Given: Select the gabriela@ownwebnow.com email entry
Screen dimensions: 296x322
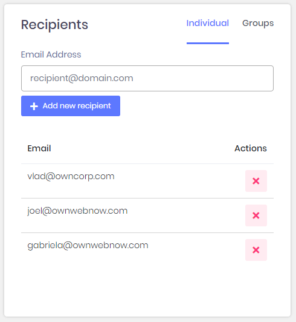Looking at the screenshot, I should (x=88, y=245).
